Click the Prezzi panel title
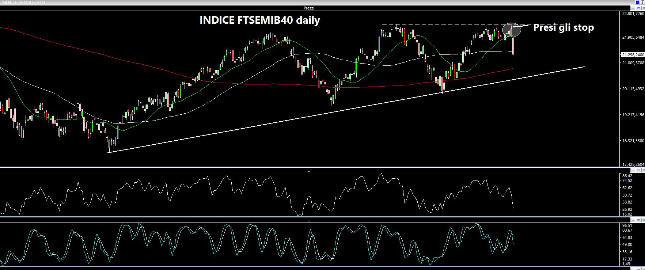This screenshot has width=645, height=270. pyautogui.click(x=309, y=8)
